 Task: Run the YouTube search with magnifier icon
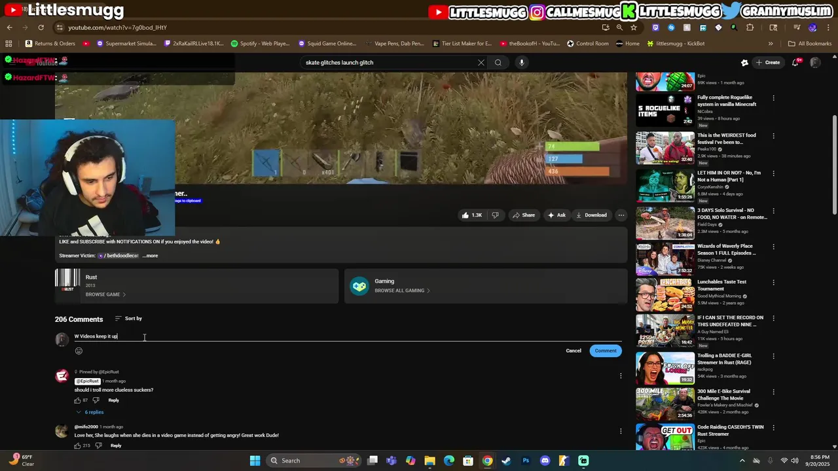coord(498,63)
